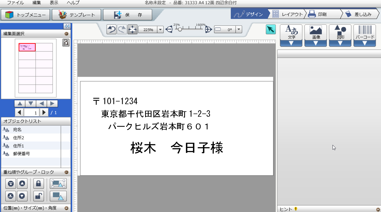Collapse the left panel with double arrows

click(67, 26)
